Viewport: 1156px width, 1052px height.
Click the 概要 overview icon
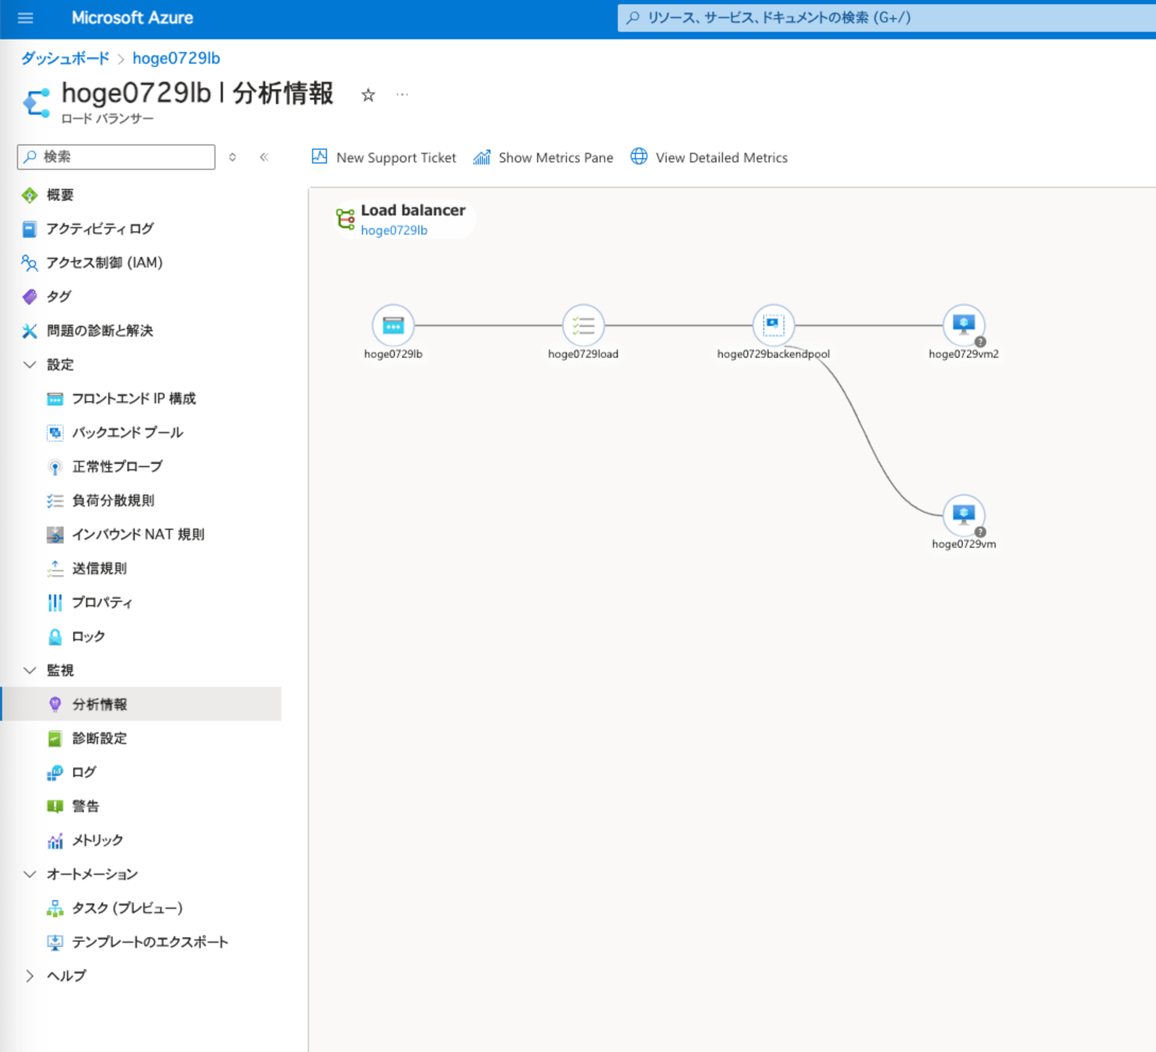[29, 195]
